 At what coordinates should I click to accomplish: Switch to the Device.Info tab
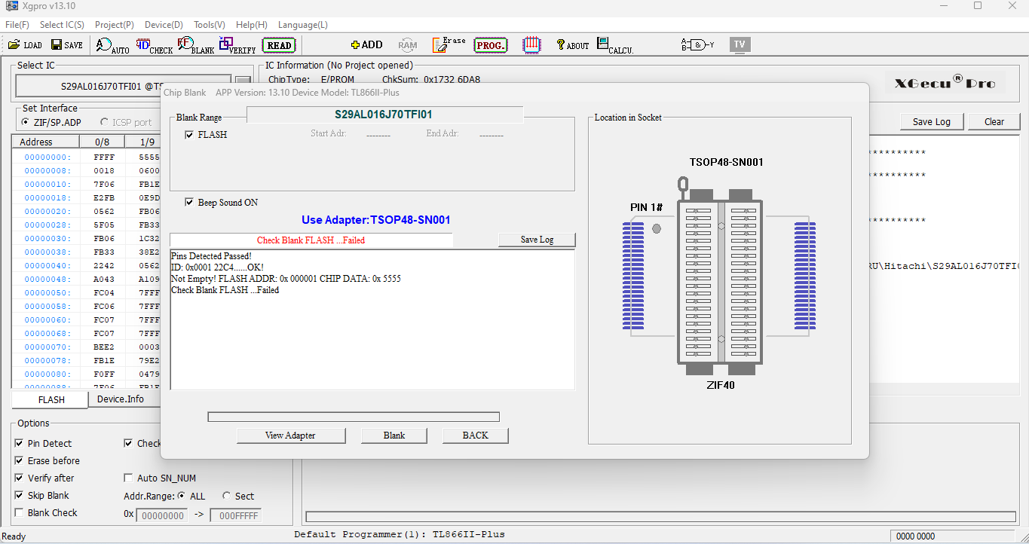tap(121, 399)
